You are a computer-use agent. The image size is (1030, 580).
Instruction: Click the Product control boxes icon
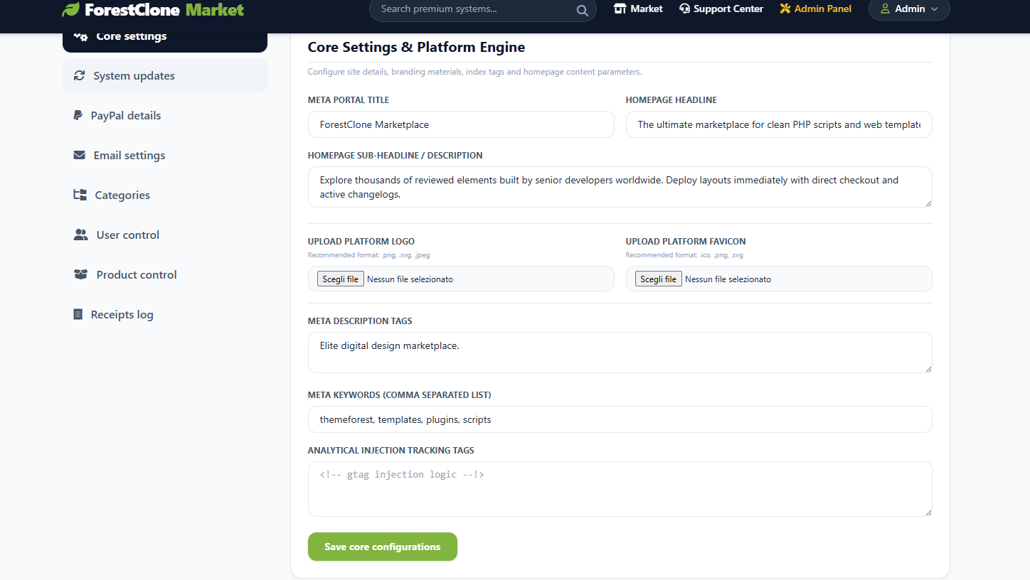coord(81,274)
